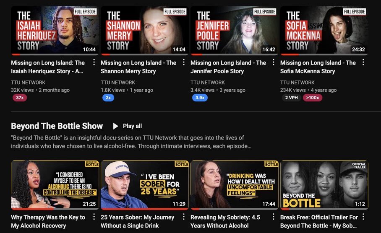Click the 21:25 duration label on therapy video

pyautogui.click(x=89, y=204)
